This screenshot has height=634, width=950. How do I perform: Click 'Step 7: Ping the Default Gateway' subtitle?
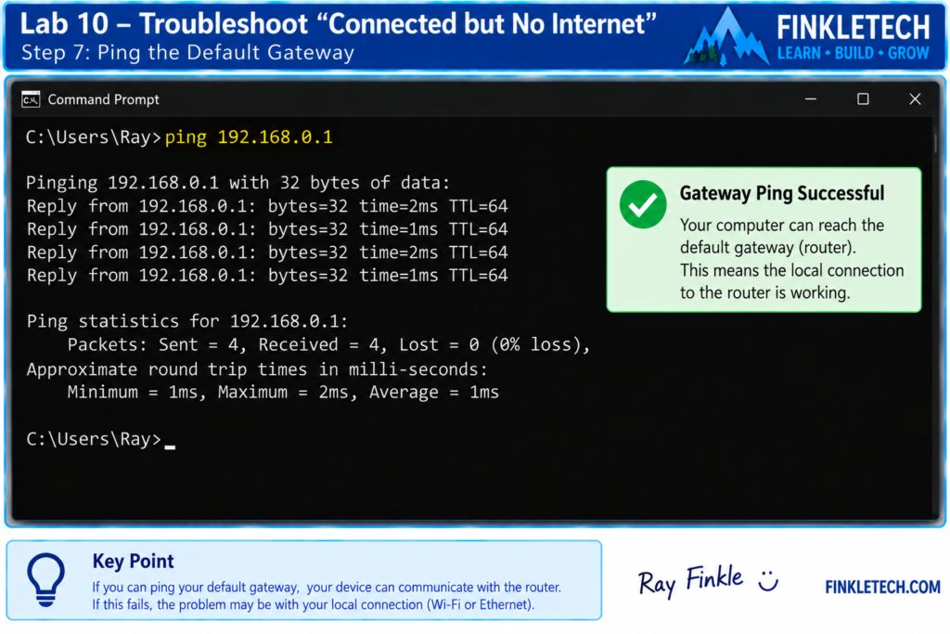(187, 53)
